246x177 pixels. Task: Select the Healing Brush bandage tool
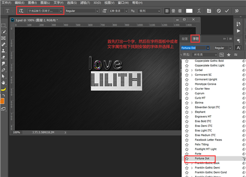point(3,45)
